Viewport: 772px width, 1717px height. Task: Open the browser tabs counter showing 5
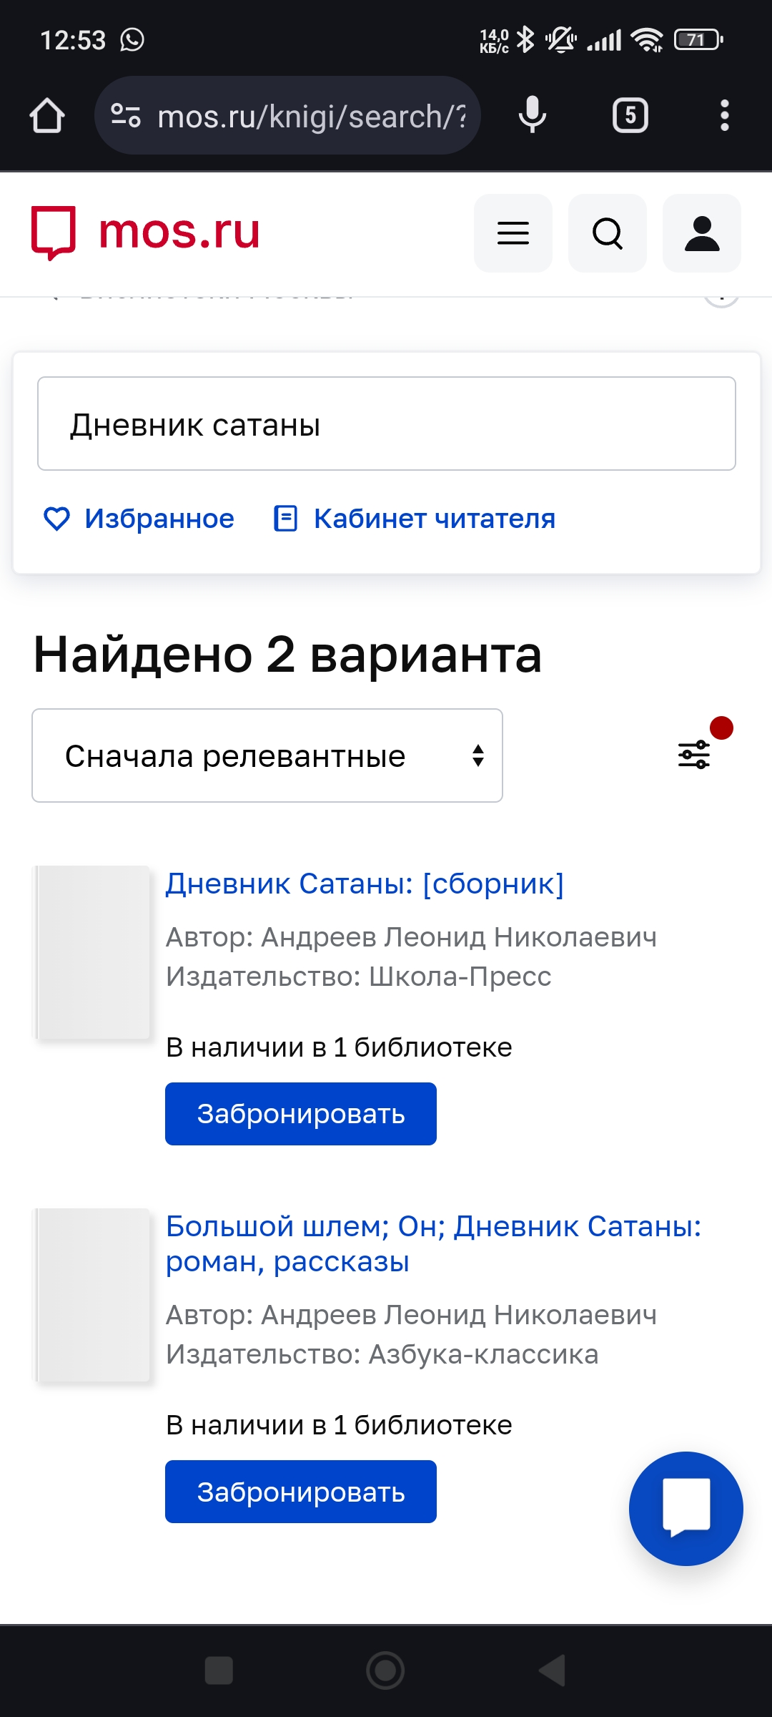(x=630, y=116)
